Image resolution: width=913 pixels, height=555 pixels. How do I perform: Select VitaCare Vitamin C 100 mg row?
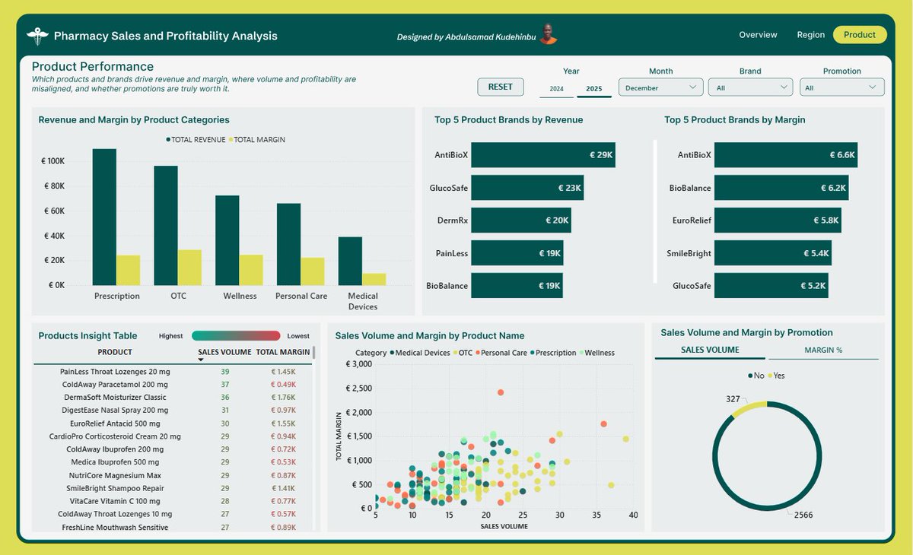pyautogui.click(x=173, y=501)
